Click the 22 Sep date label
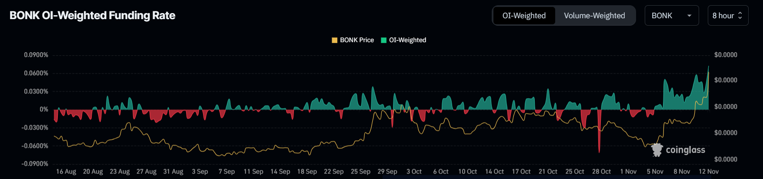 tap(334, 172)
